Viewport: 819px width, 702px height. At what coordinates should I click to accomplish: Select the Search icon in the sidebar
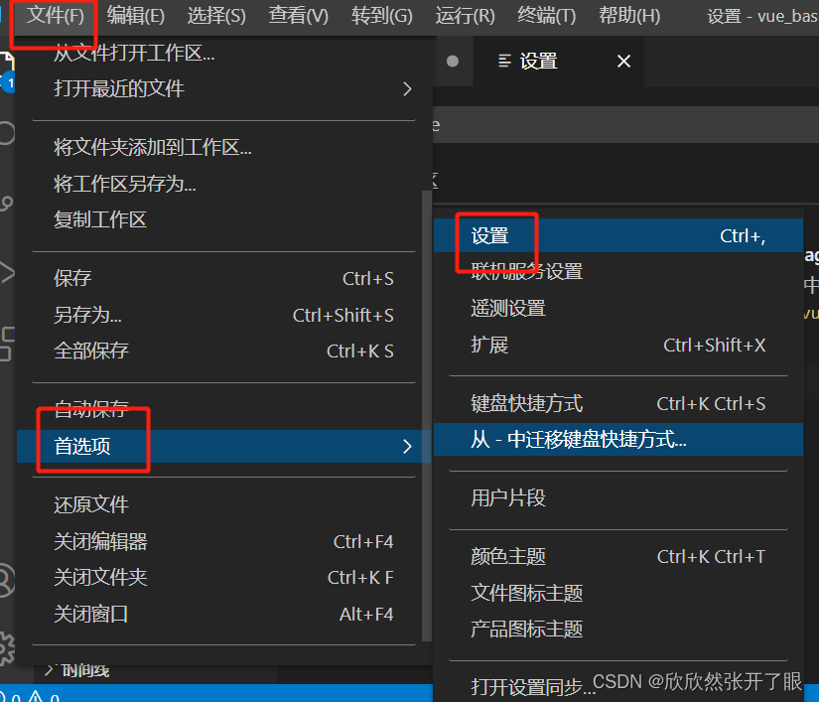[9, 134]
